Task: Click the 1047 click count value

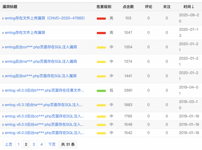Action: (x=128, y=32)
